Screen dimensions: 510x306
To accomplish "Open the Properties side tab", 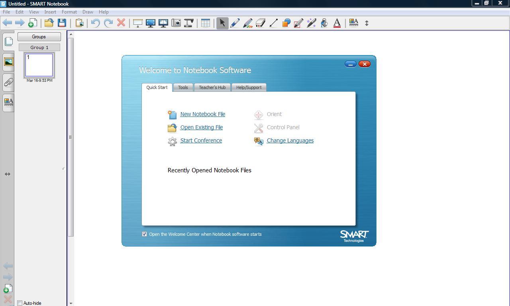I will (x=8, y=103).
